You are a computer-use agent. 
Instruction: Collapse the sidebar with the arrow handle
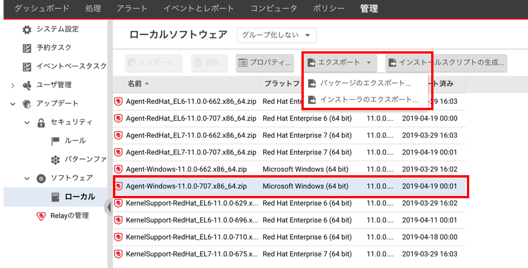tap(108, 207)
